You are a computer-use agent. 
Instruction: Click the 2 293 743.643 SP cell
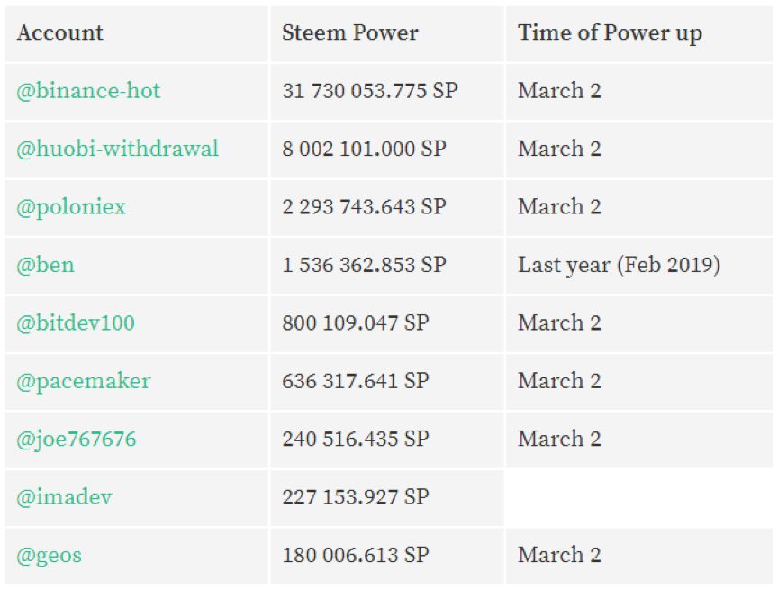point(364,206)
